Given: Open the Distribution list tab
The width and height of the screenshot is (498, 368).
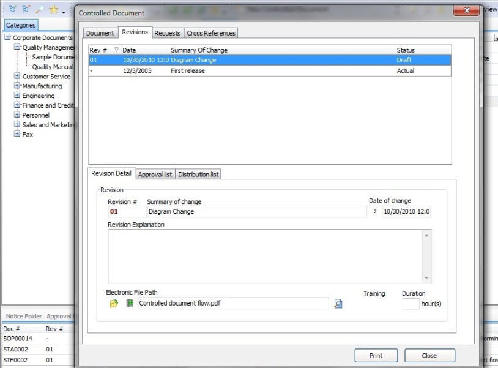Looking at the screenshot, I should pyautogui.click(x=198, y=175).
